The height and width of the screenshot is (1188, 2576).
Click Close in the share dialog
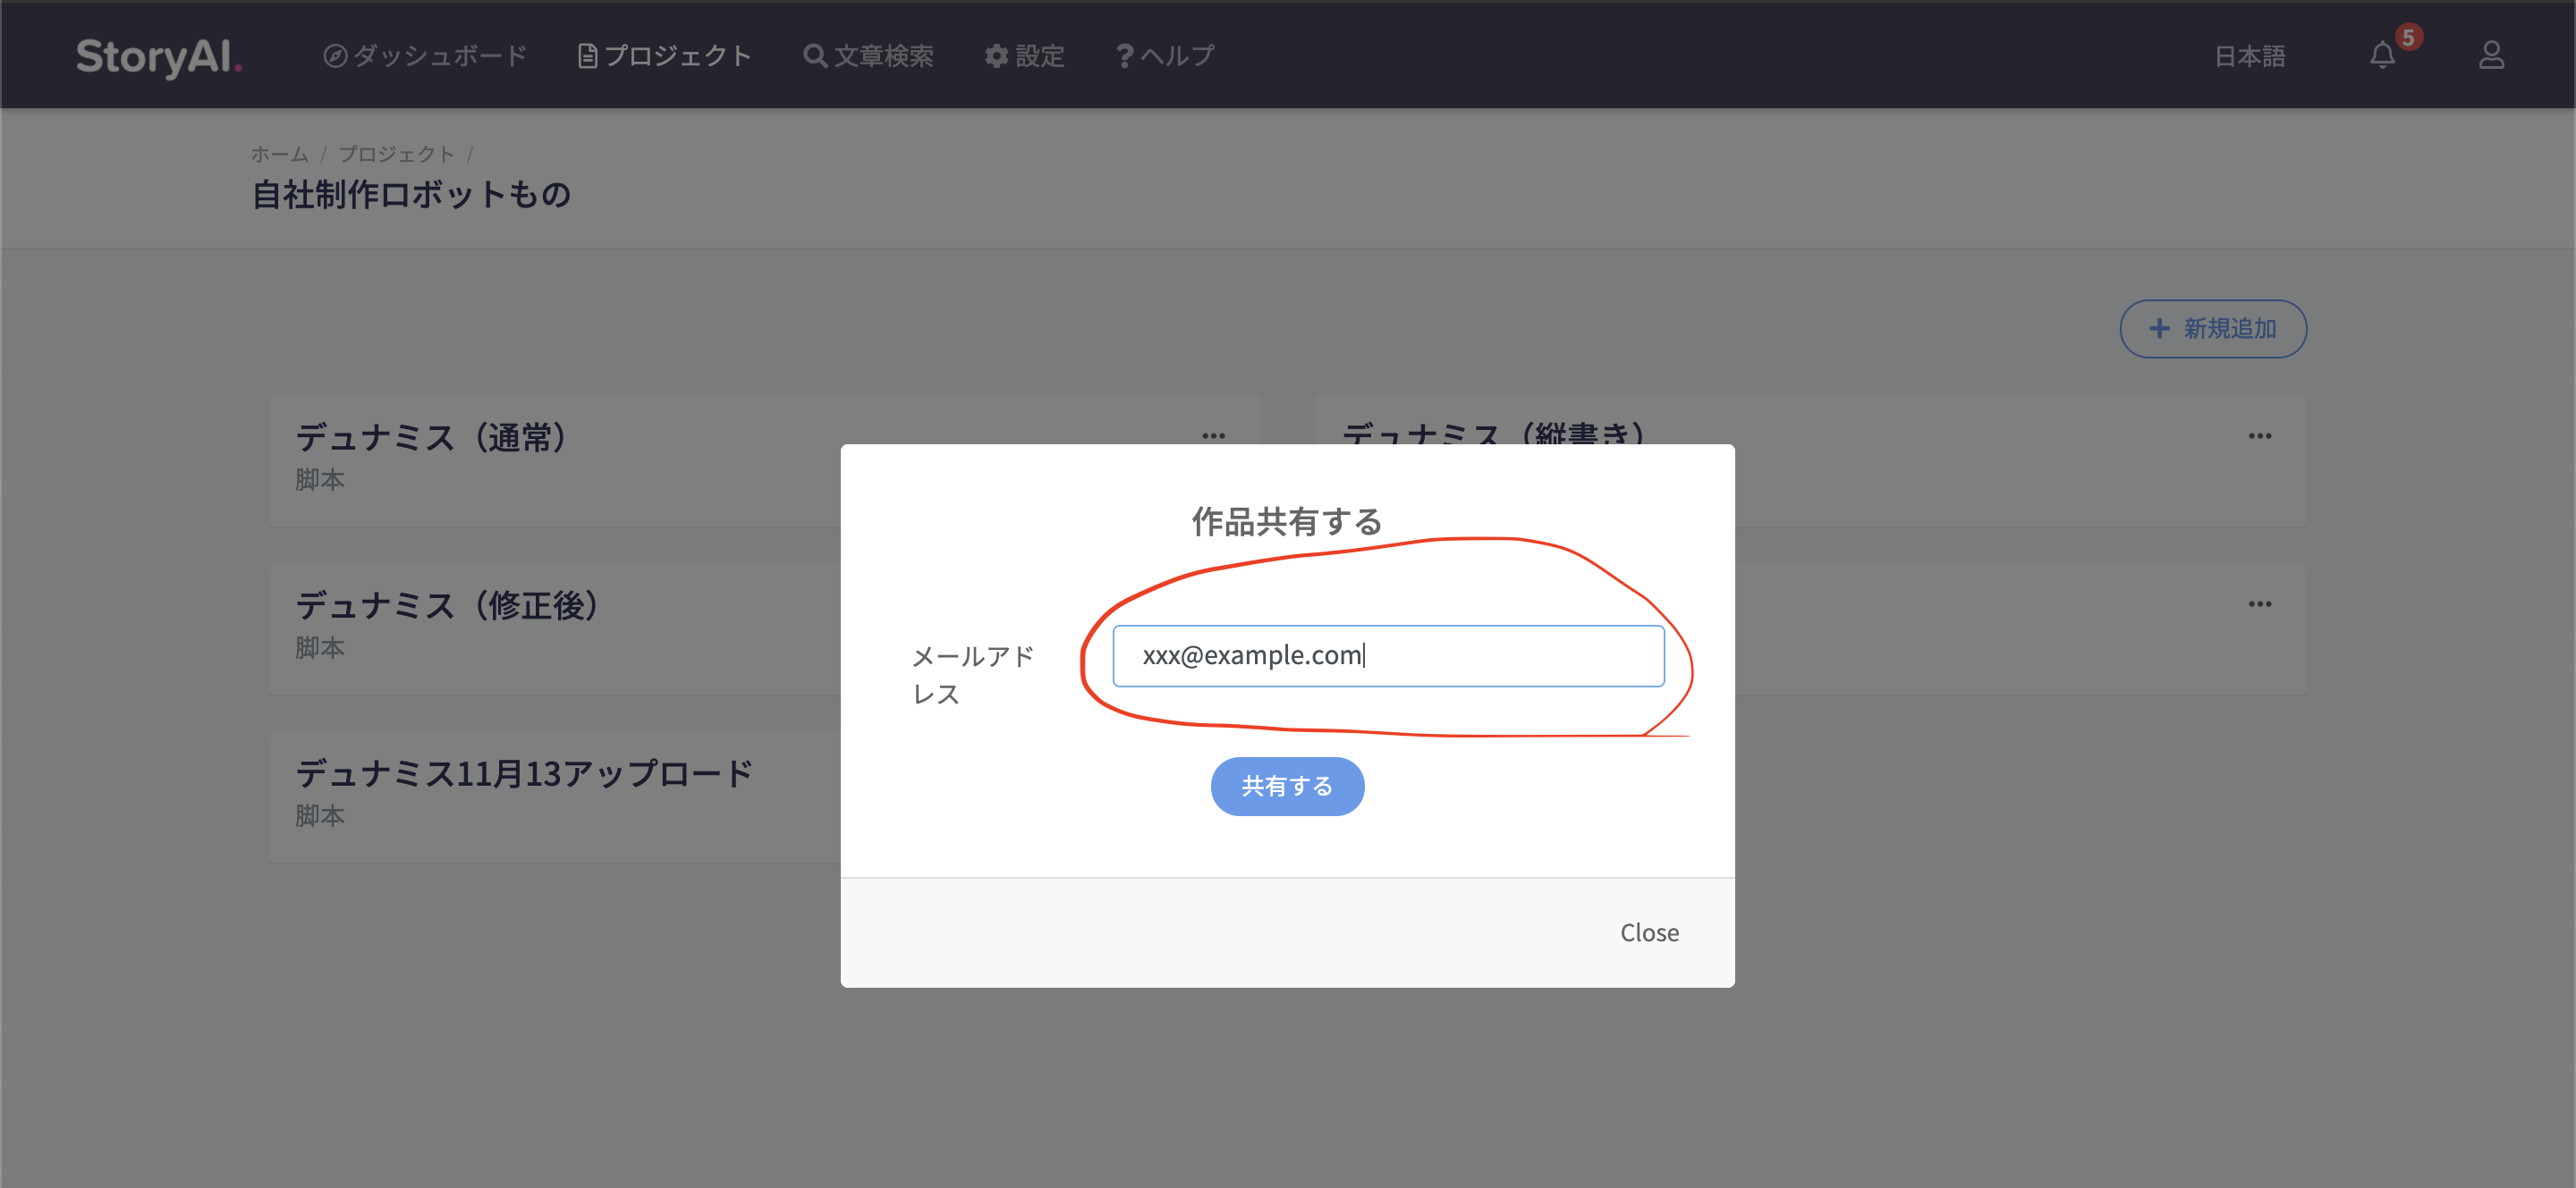click(x=1649, y=932)
